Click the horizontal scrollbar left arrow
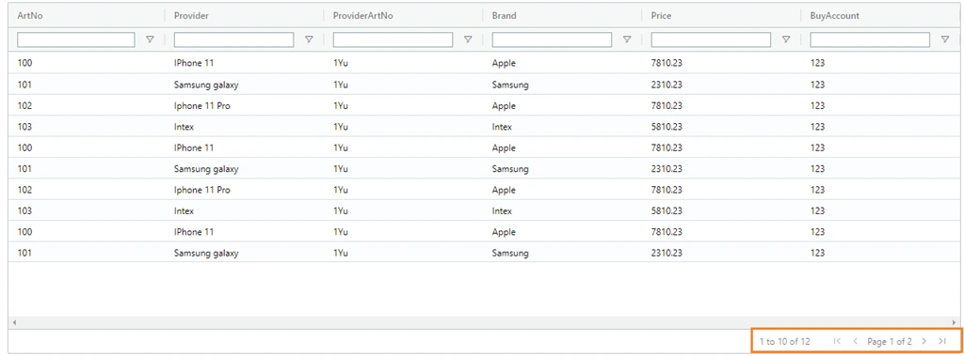The width and height of the screenshot is (964, 356). (14, 323)
